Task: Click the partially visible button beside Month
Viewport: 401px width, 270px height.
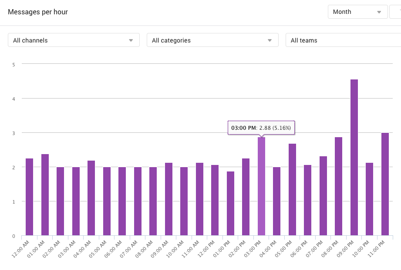Action: [395, 12]
